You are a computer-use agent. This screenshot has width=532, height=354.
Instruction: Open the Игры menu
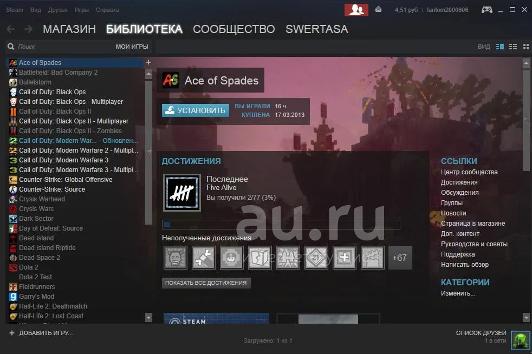[82, 10]
